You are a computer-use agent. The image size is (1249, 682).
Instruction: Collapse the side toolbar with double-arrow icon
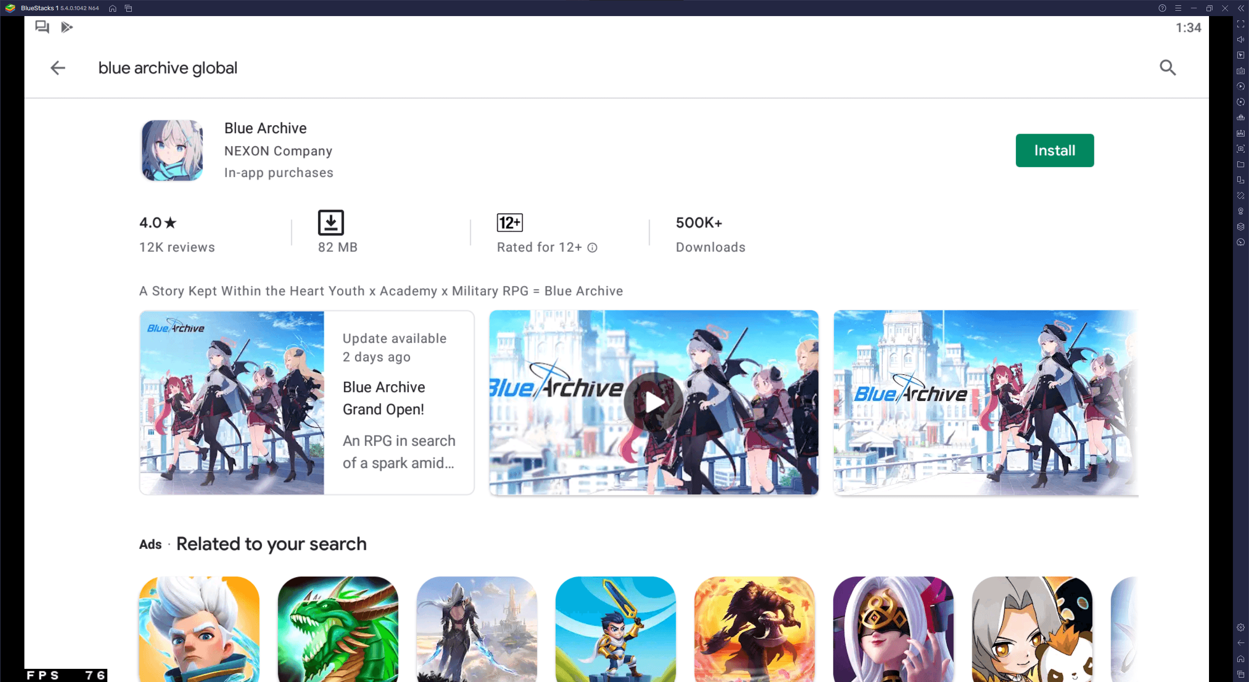pyautogui.click(x=1241, y=8)
